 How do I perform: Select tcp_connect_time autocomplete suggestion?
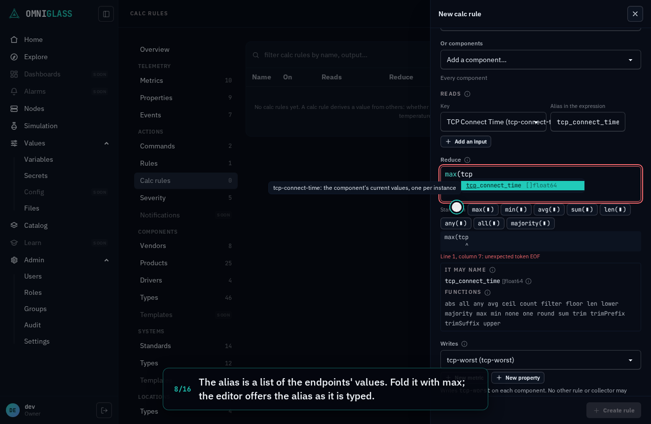[523, 185]
